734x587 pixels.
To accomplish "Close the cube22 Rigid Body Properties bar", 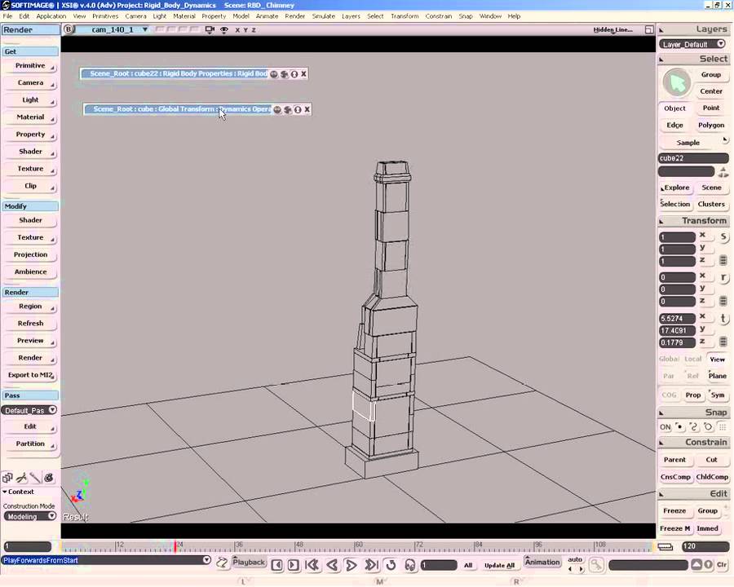I will [x=304, y=73].
